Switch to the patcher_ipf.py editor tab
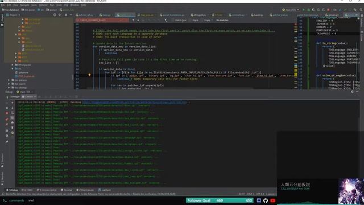Screen dimensions: 364x205 (85, 15)
